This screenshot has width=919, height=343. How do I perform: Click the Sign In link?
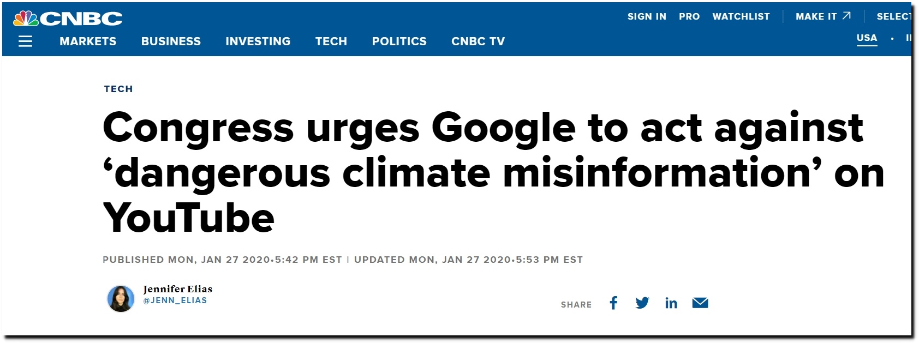[x=647, y=17]
